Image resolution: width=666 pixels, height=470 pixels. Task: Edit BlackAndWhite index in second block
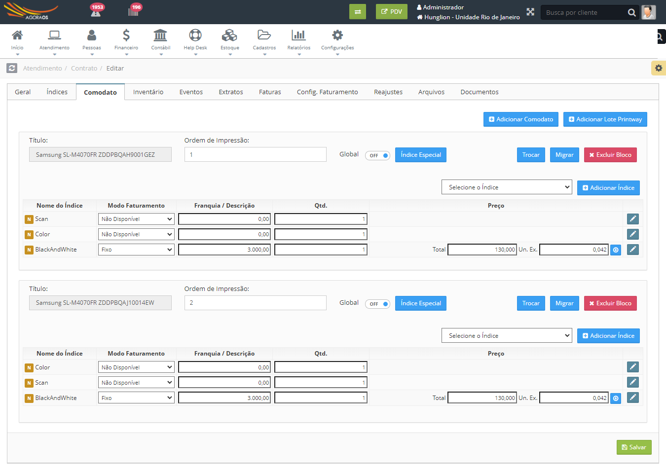633,398
